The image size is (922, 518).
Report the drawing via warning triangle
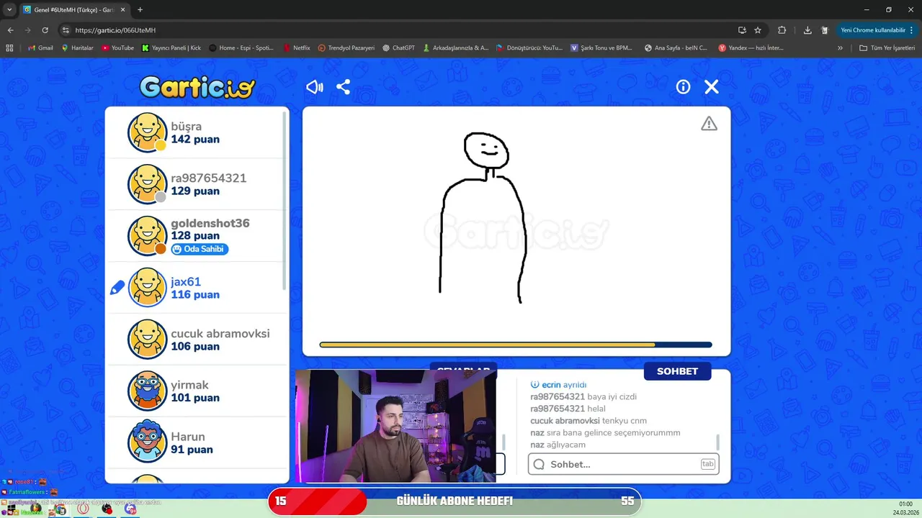point(710,124)
